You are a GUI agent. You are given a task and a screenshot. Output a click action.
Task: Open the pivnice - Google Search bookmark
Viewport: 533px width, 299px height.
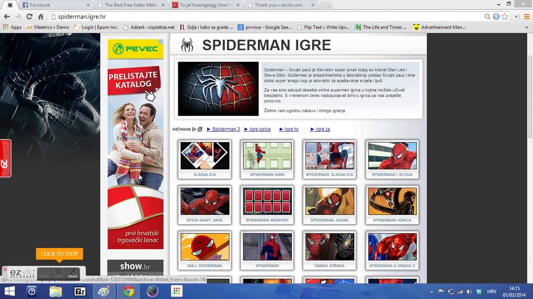(x=264, y=27)
